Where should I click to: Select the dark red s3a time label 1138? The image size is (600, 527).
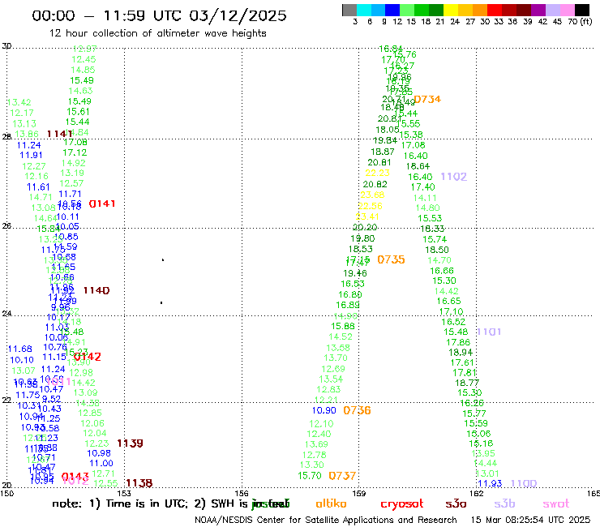[139, 483]
